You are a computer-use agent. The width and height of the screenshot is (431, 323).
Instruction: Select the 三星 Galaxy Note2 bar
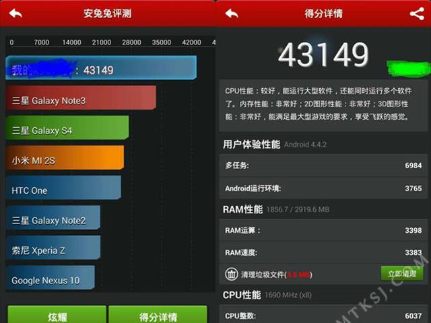coord(53,218)
